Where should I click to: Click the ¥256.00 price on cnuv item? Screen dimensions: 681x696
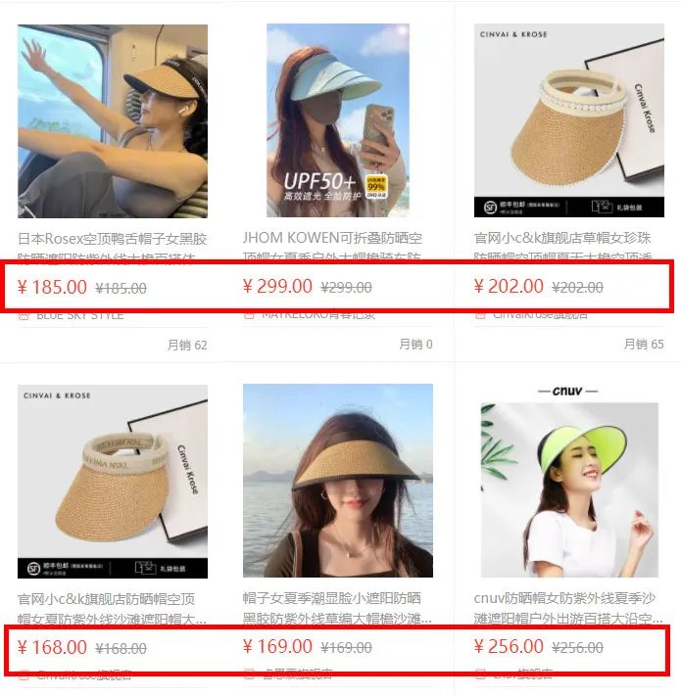pos(509,647)
